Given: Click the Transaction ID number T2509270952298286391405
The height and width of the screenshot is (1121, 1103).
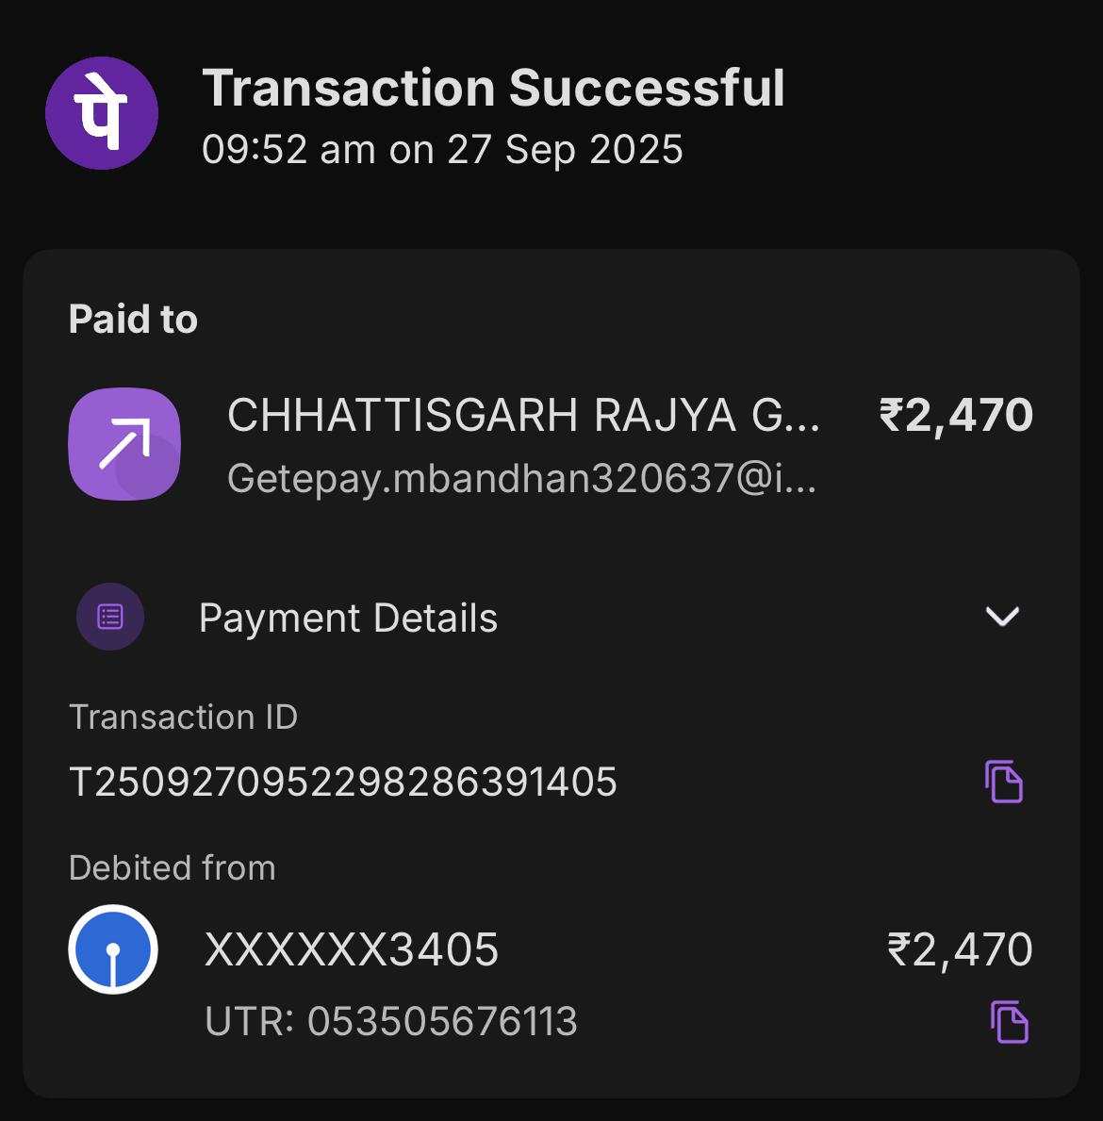Looking at the screenshot, I should point(343,782).
